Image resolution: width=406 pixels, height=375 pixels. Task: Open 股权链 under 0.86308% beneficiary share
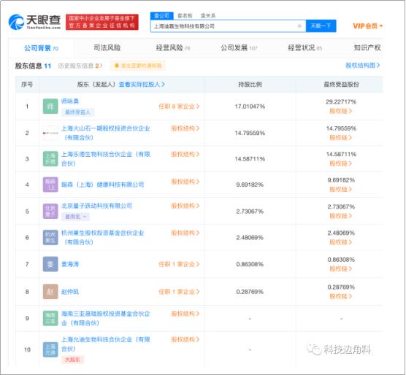[341, 268]
